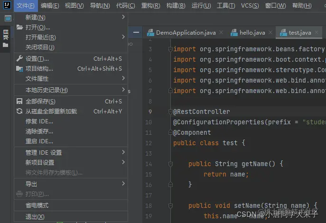Choose 退出(X) to quit the IDE
This screenshot has height=223, width=326.
(71, 217)
